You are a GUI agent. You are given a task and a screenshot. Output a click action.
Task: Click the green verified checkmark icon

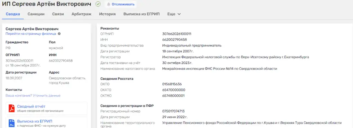(98, 4)
